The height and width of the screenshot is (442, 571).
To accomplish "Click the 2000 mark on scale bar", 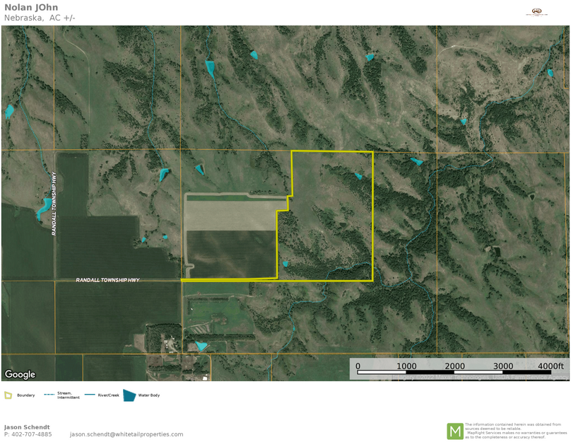I will pyautogui.click(x=454, y=366).
